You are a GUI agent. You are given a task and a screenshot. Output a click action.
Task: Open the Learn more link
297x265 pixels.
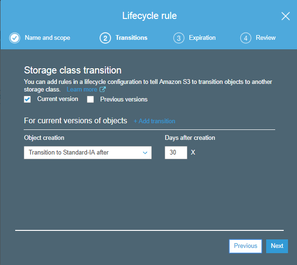82,90
